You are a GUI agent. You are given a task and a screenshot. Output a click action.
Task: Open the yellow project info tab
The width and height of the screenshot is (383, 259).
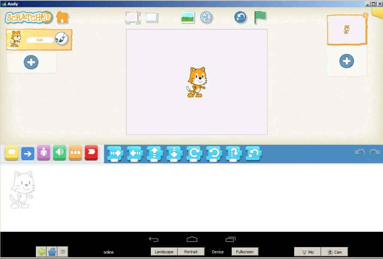pyautogui.click(x=377, y=12)
